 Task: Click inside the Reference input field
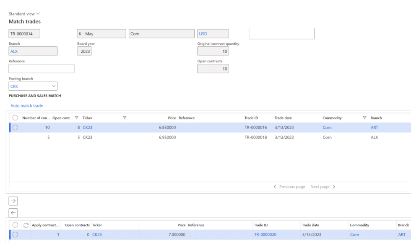click(41, 68)
